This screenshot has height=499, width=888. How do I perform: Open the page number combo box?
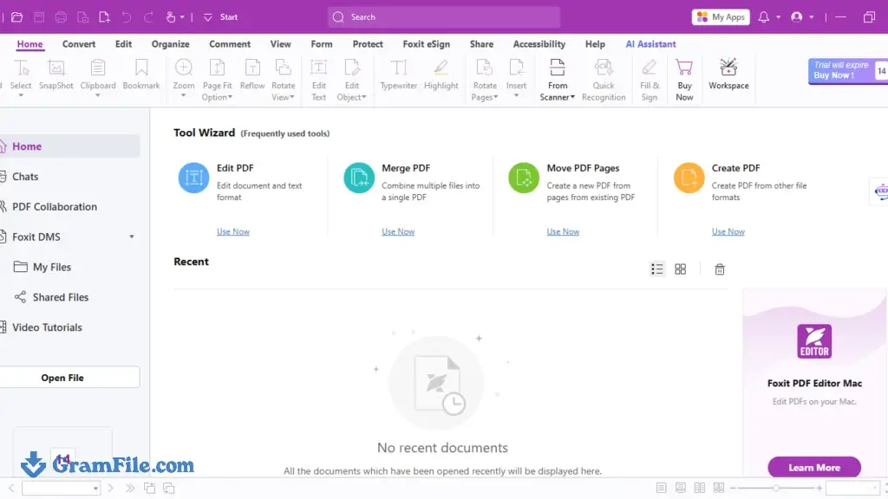(62, 488)
